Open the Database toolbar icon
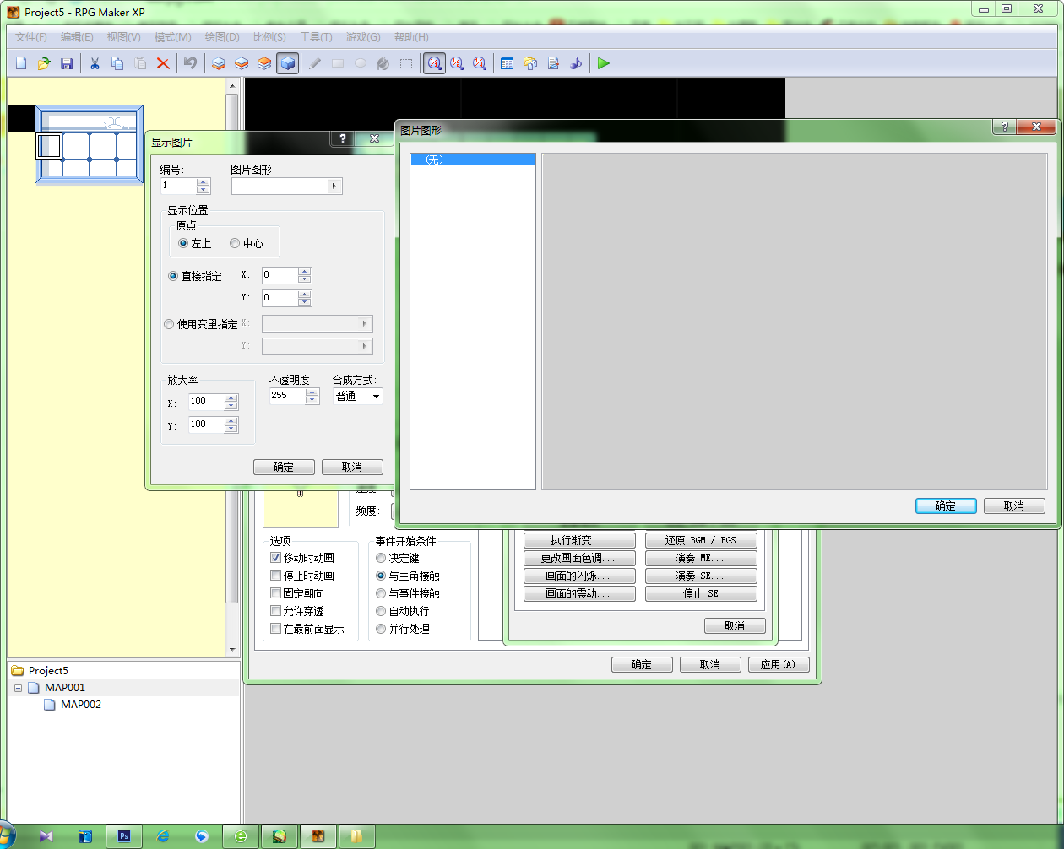Screen dimensions: 1064x849 pos(508,63)
